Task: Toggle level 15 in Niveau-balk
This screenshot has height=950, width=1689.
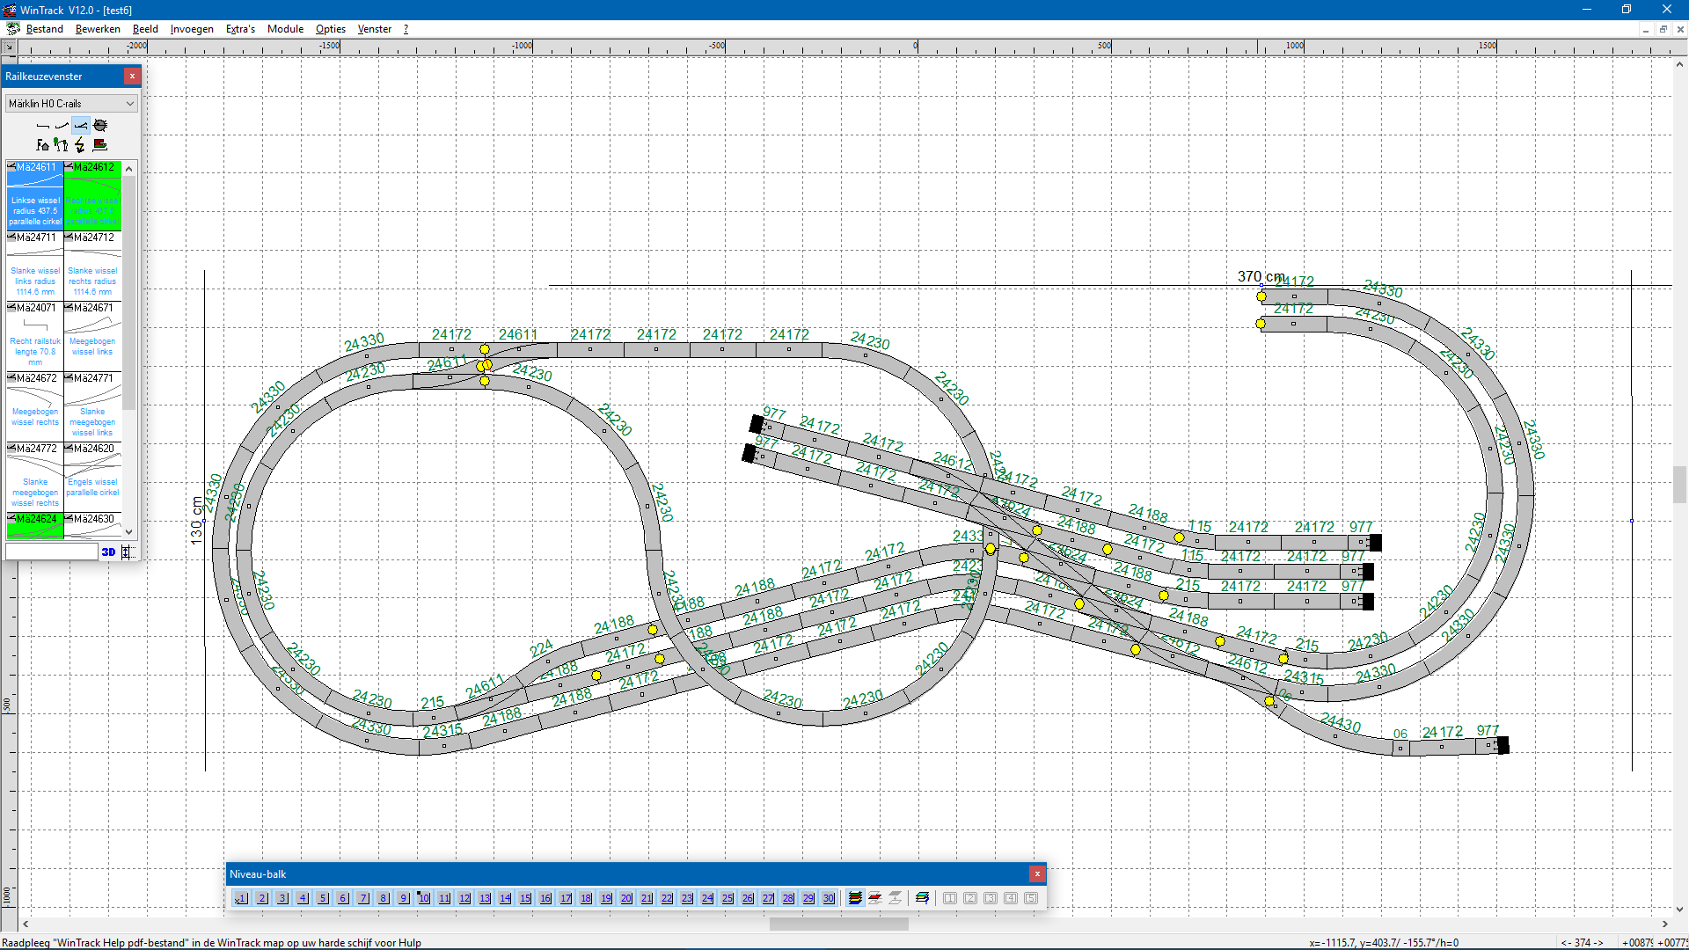Action: tap(525, 898)
